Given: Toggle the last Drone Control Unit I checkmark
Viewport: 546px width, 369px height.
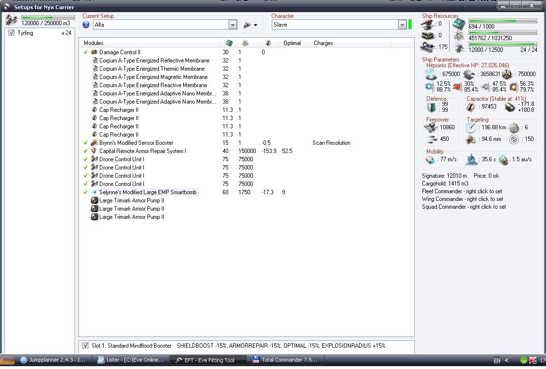Looking at the screenshot, I should (x=85, y=184).
